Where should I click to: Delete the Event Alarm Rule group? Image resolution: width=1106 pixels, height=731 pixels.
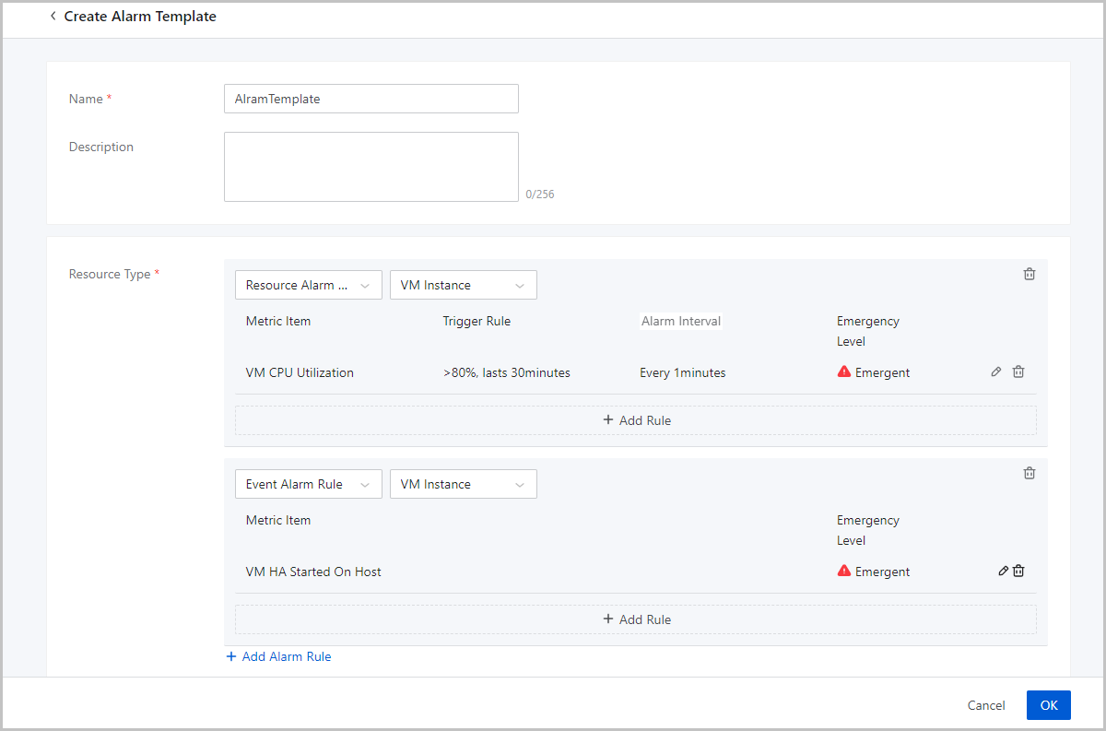point(1030,473)
